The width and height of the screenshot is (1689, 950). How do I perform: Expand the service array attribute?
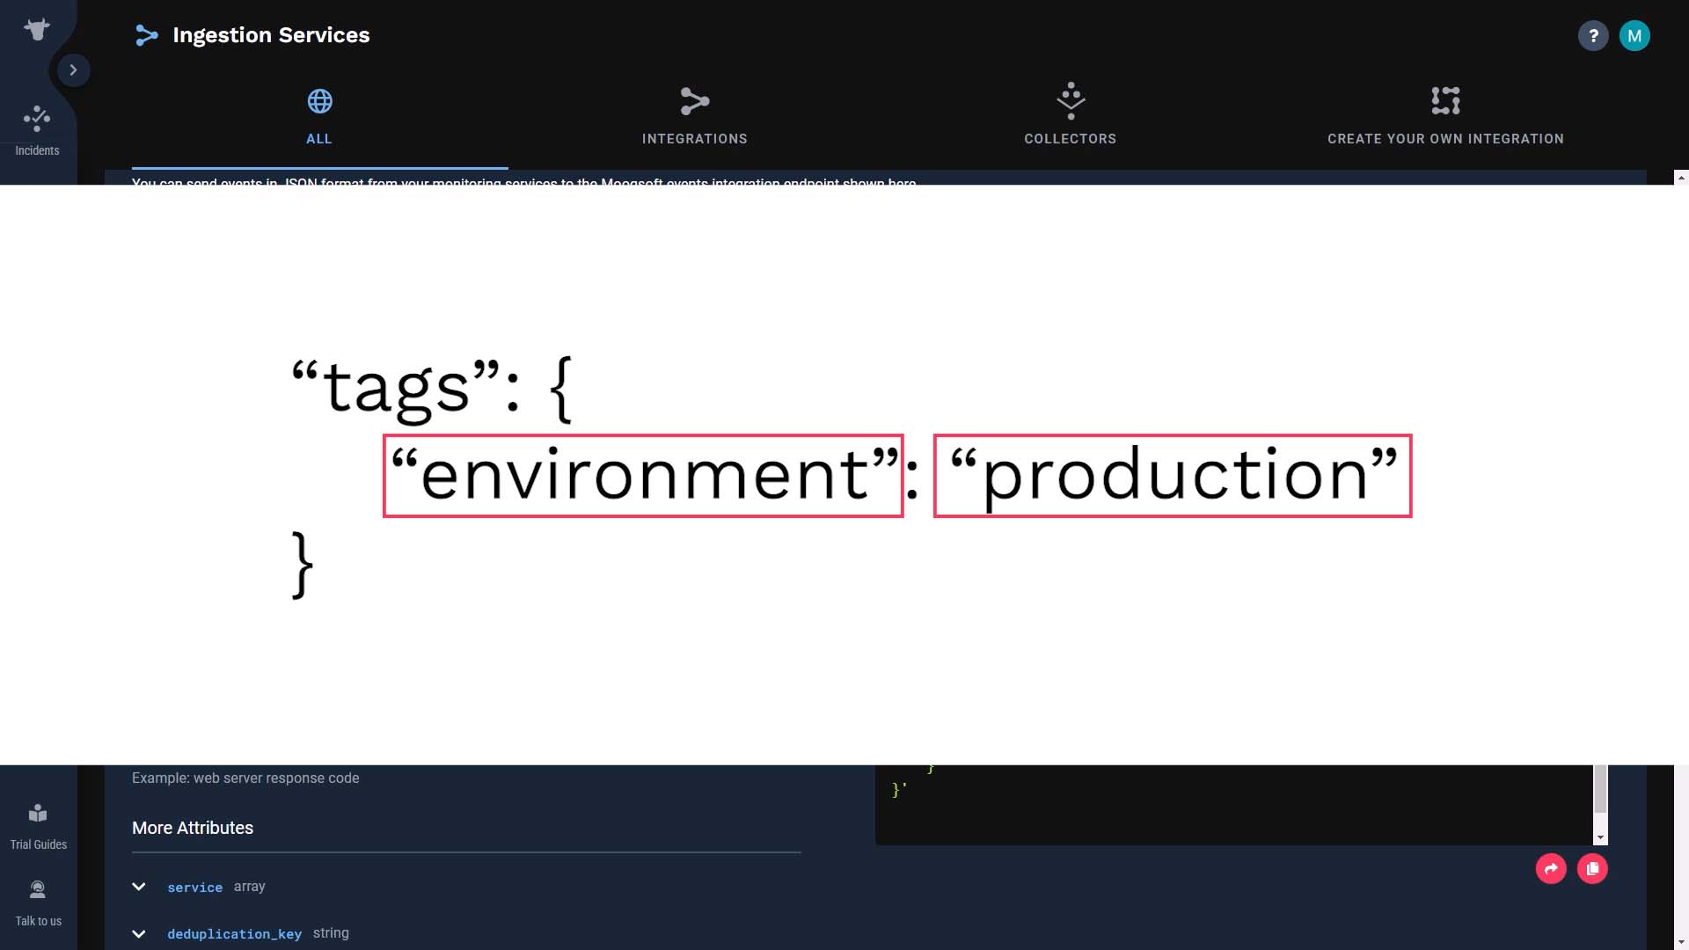click(x=138, y=886)
